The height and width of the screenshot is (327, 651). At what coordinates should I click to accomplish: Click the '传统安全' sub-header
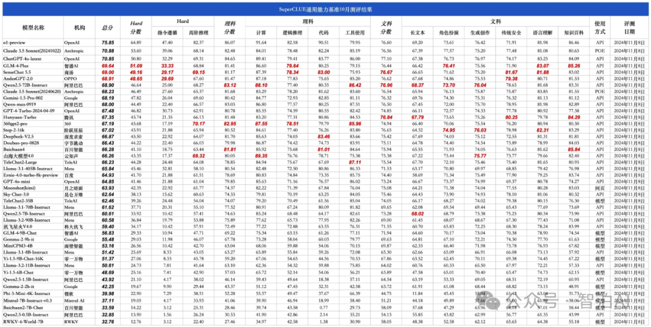(511, 33)
